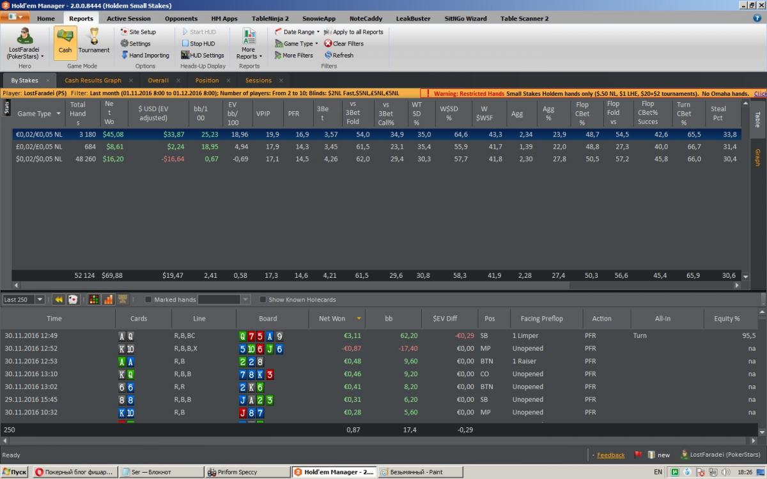Switch to the Position report tab

(x=207, y=80)
